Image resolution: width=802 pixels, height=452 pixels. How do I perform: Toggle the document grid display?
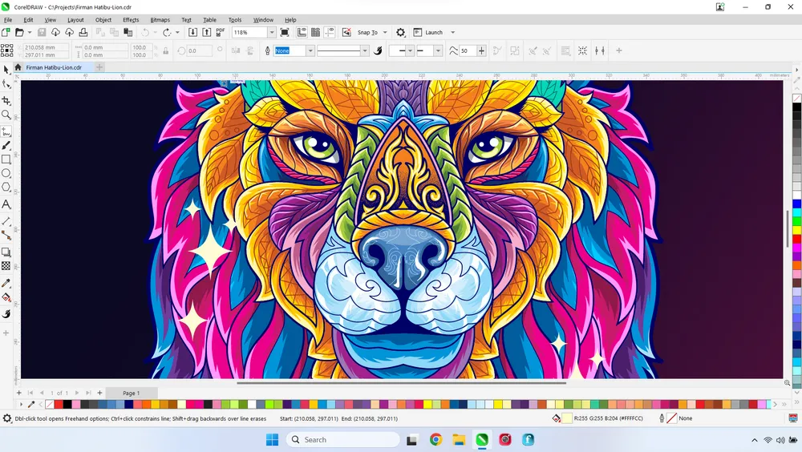coord(316,32)
